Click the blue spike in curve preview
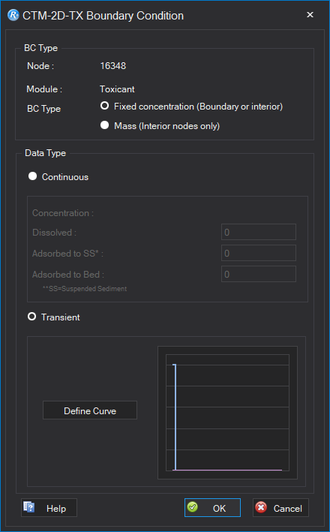The height and width of the screenshot is (532, 330). 175,417
